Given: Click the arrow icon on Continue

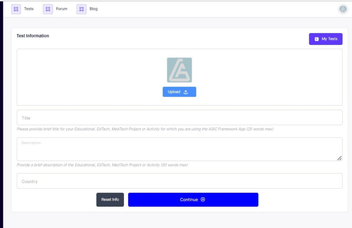Looking at the screenshot, I should pyautogui.click(x=203, y=199).
